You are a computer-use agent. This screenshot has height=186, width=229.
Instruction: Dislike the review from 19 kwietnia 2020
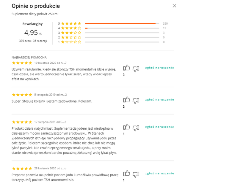point(136,69)
